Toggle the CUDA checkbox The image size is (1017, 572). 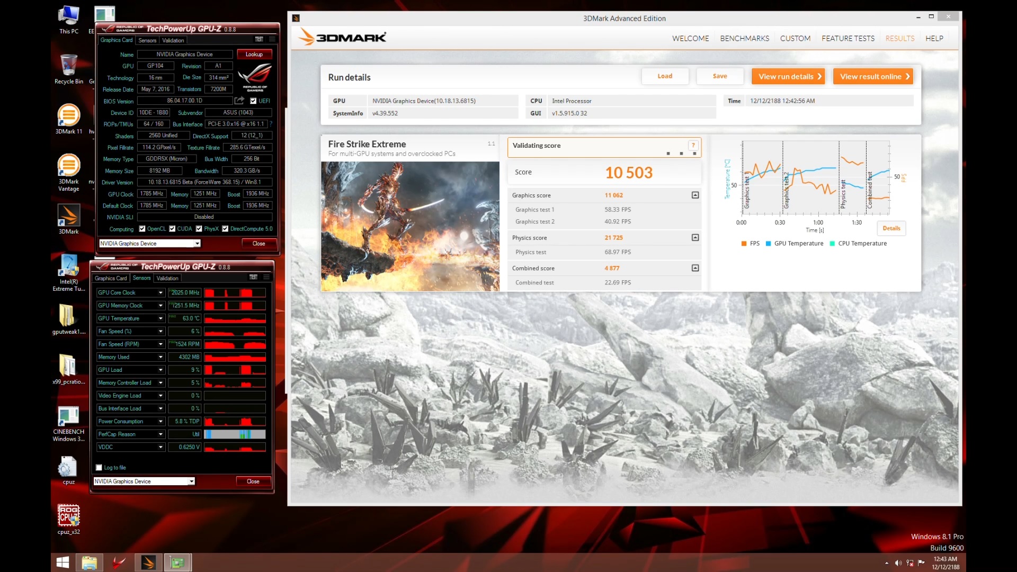[172, 229]
